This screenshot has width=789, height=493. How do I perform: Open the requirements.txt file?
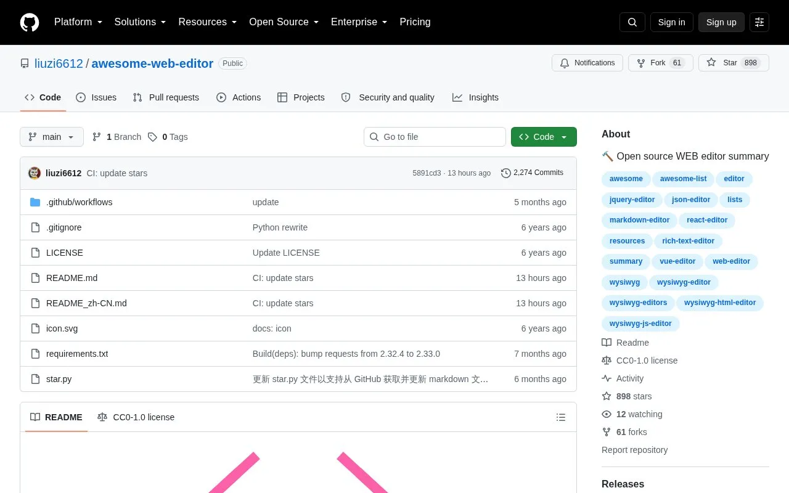77,354
